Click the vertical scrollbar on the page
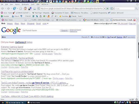 (x=138, y=60)
